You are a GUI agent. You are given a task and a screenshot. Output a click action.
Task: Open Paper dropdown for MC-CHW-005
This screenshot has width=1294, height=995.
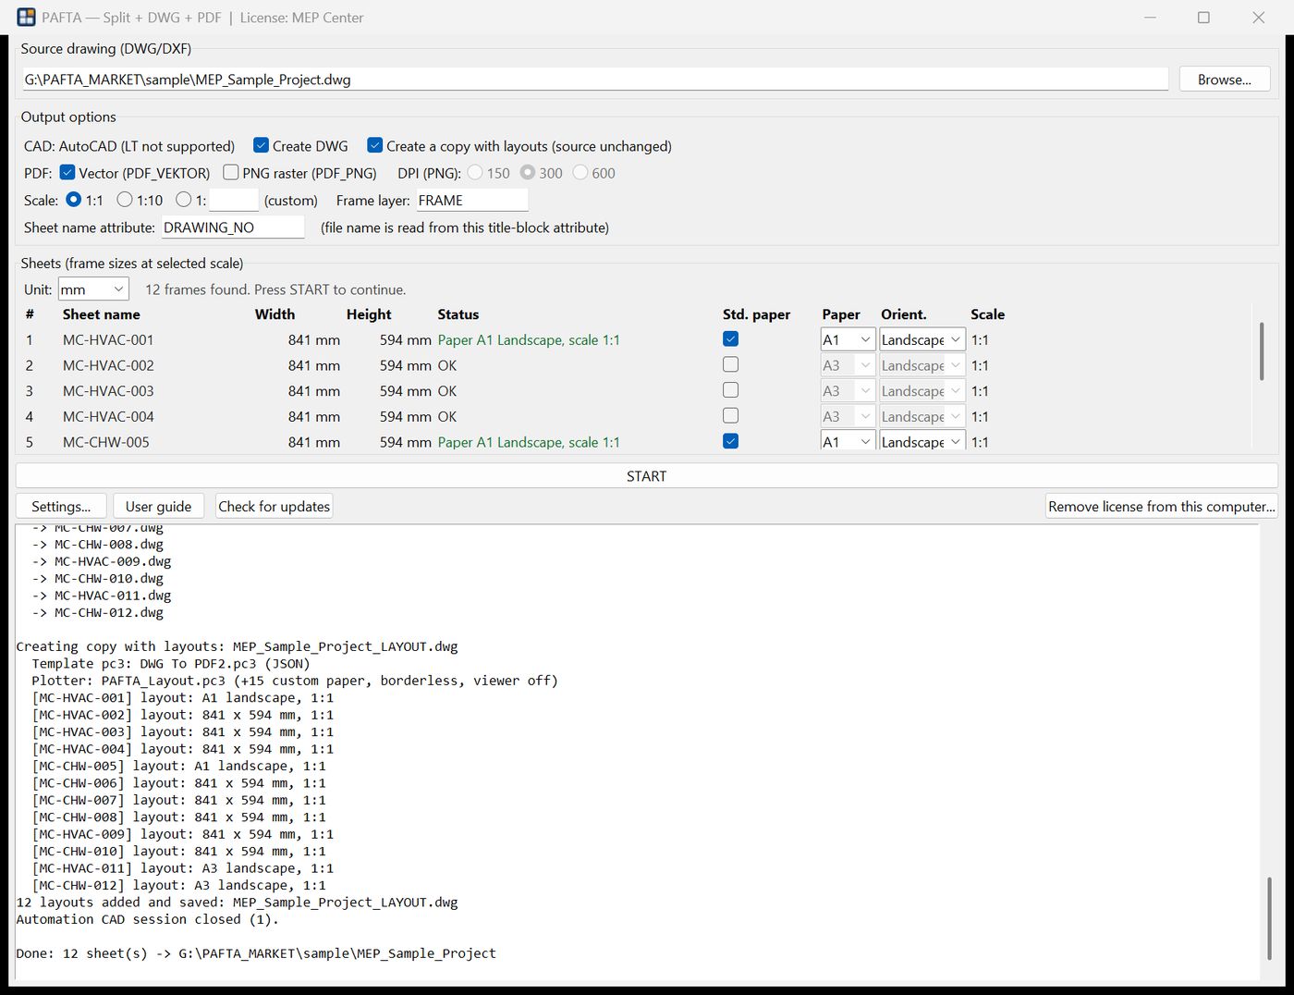848,441
